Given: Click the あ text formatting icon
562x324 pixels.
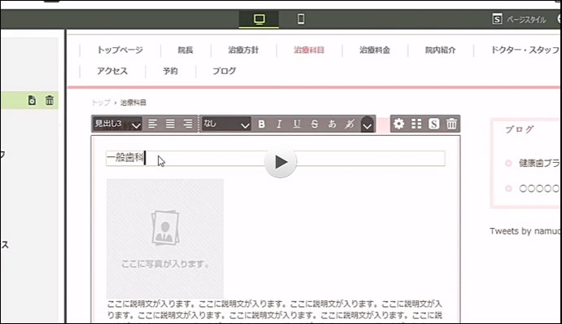Looking at the screenshot, I should click(x=331, y=124).
